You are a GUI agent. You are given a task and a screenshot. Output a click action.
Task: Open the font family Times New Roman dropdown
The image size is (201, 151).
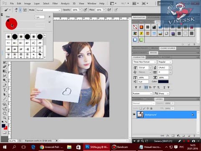click(x=144, y=62)
